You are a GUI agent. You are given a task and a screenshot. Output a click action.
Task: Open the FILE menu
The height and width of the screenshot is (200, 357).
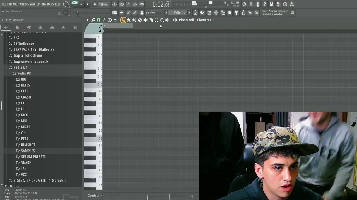click(x=4, y=4)
